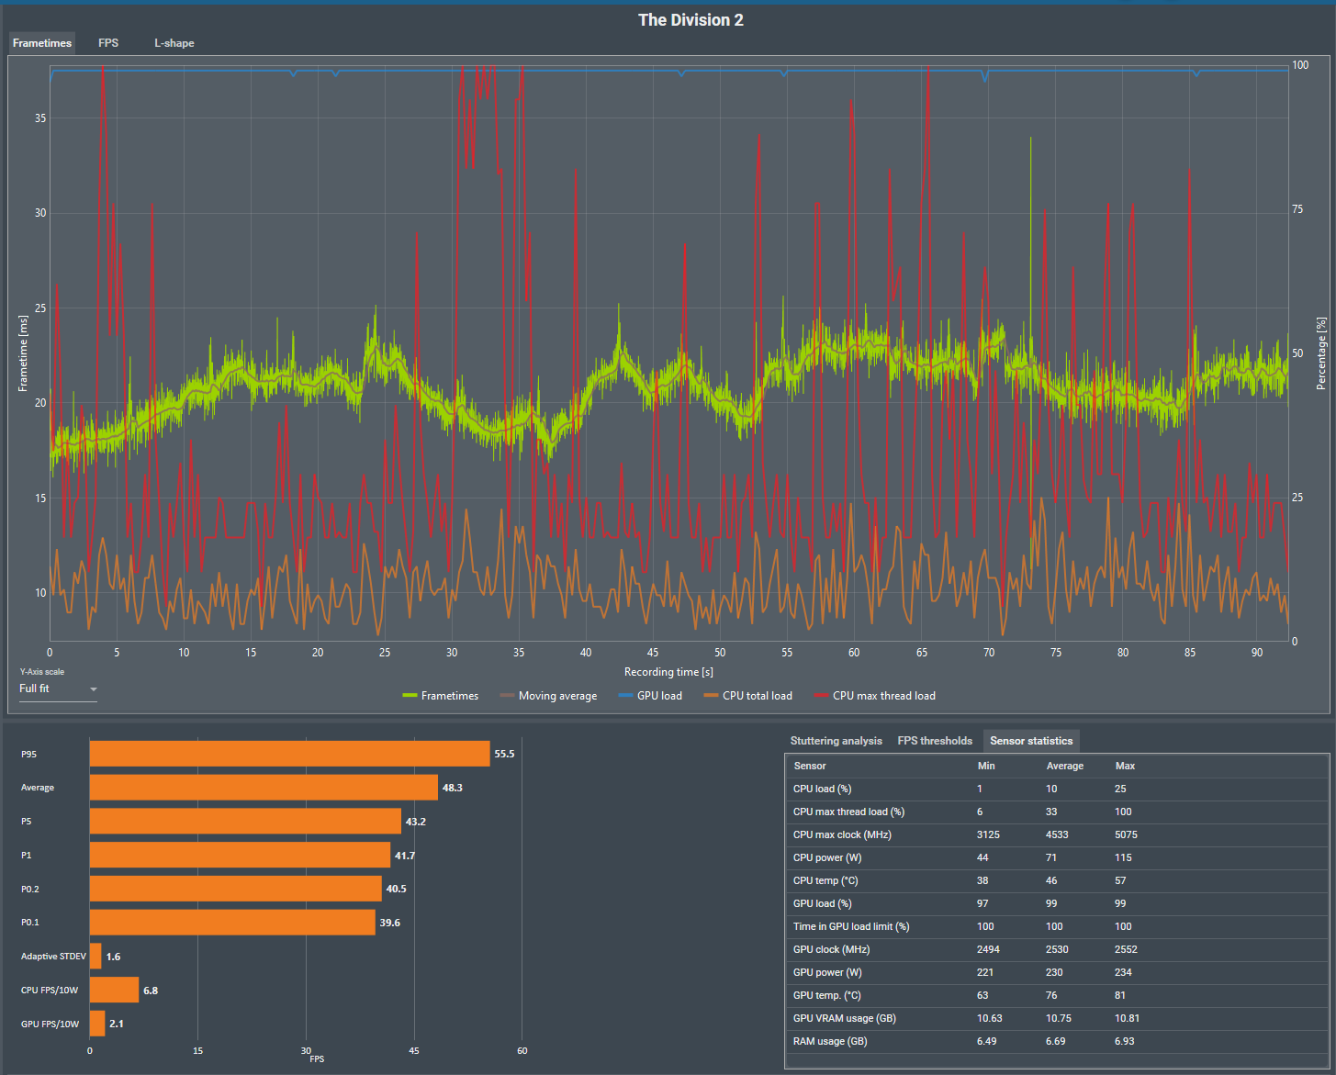
Task: Toggle the GPU load legend entry
Action: click(x=650, y=696)
